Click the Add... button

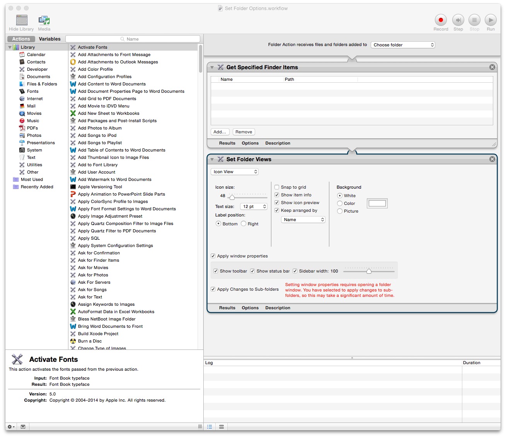(220, 132)
